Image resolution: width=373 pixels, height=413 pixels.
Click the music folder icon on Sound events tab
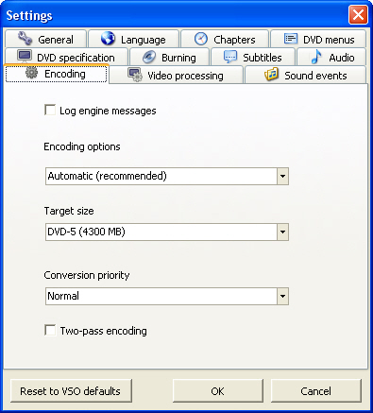271,75
